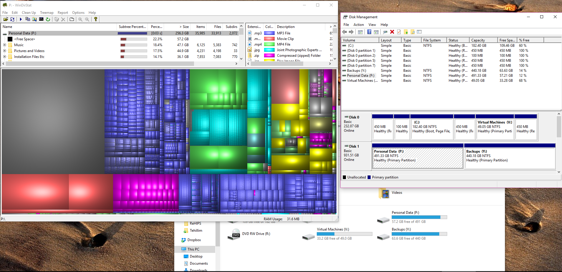This screenshot has width=562, height=272.
Task: Click the magnifier folder icon in Disk Management toolbar
Action: click(x=413, y=32)
